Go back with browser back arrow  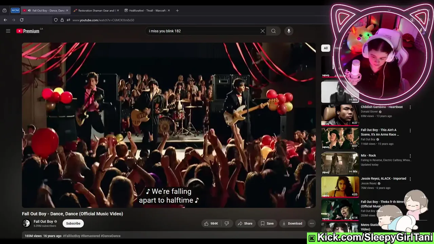pyautogui.click(x=5, y=20)
